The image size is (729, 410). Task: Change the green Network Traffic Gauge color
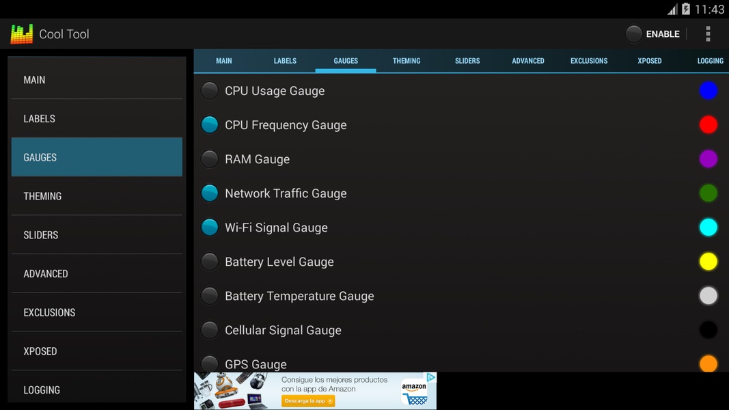[708, 193]
